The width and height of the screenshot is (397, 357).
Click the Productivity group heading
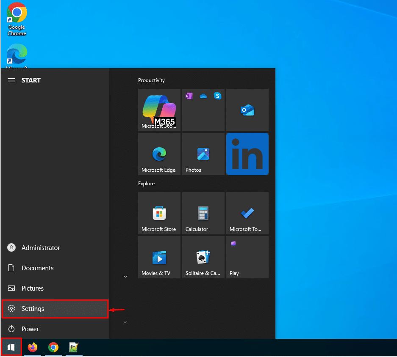coord(151,80)
